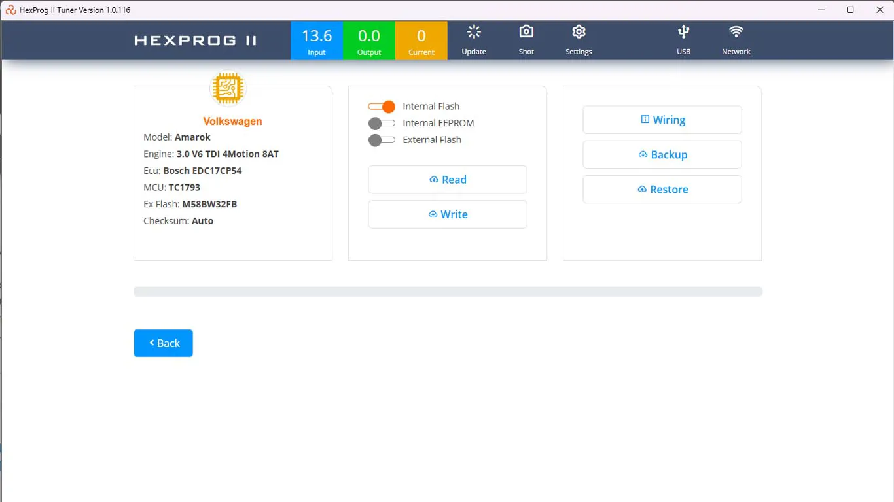
Task: Click the External Flash label
Action: [432, 140]
